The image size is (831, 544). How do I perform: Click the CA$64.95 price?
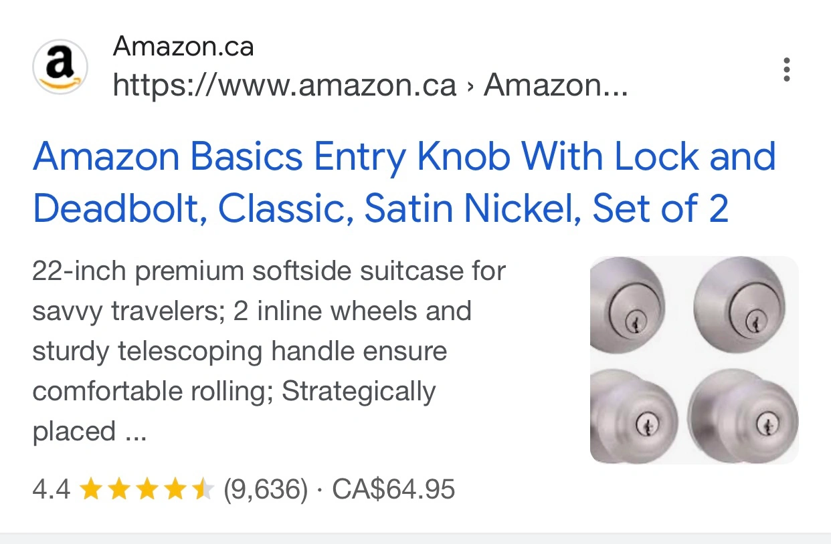(x=393, y=490)
